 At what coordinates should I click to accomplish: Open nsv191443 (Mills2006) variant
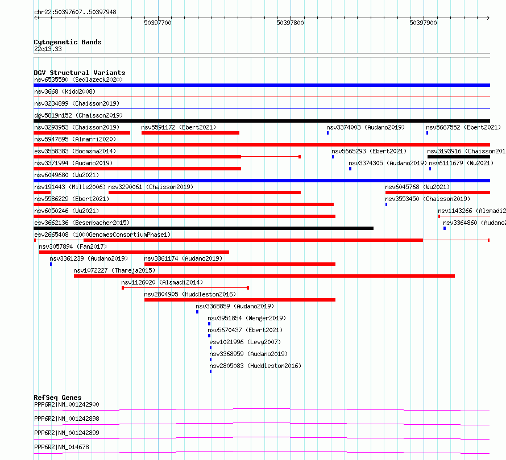click(70, 187)
